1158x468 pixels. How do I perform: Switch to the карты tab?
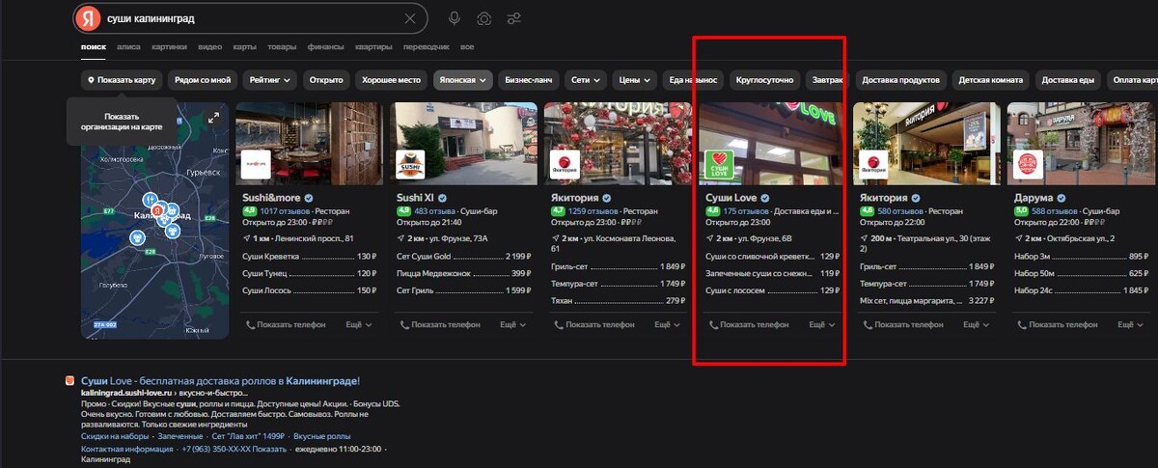pyautogui.click(x=244, y=46)
